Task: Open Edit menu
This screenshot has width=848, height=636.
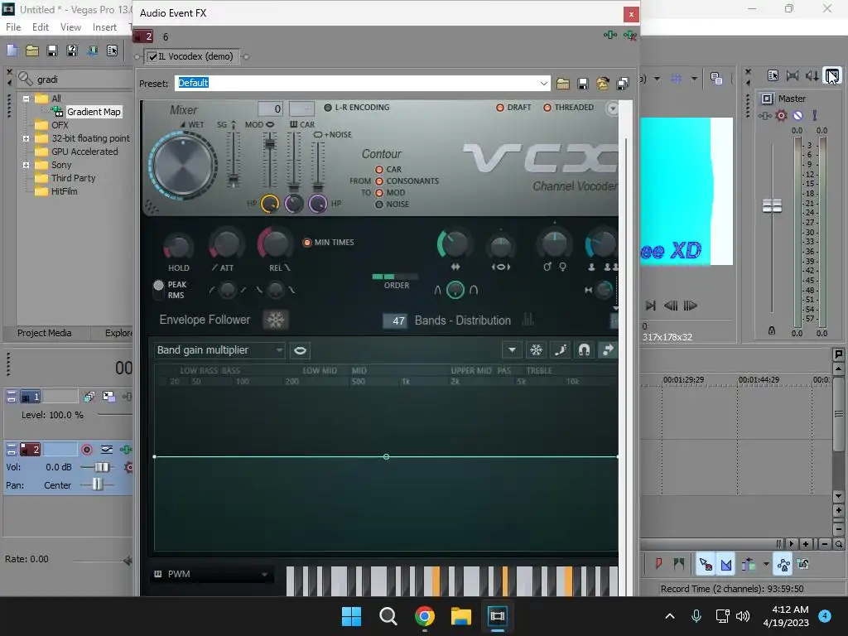Action: tap(40, 27)
